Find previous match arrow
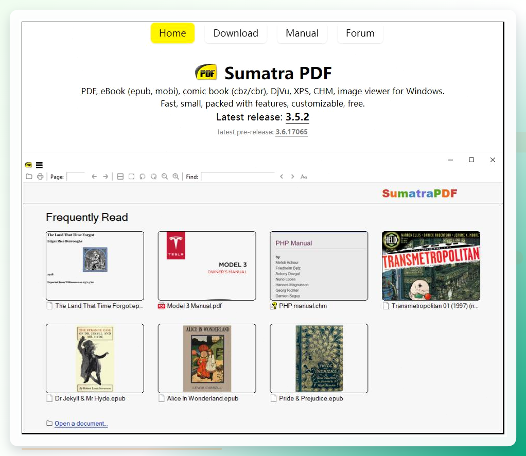 tap(282, 177)
